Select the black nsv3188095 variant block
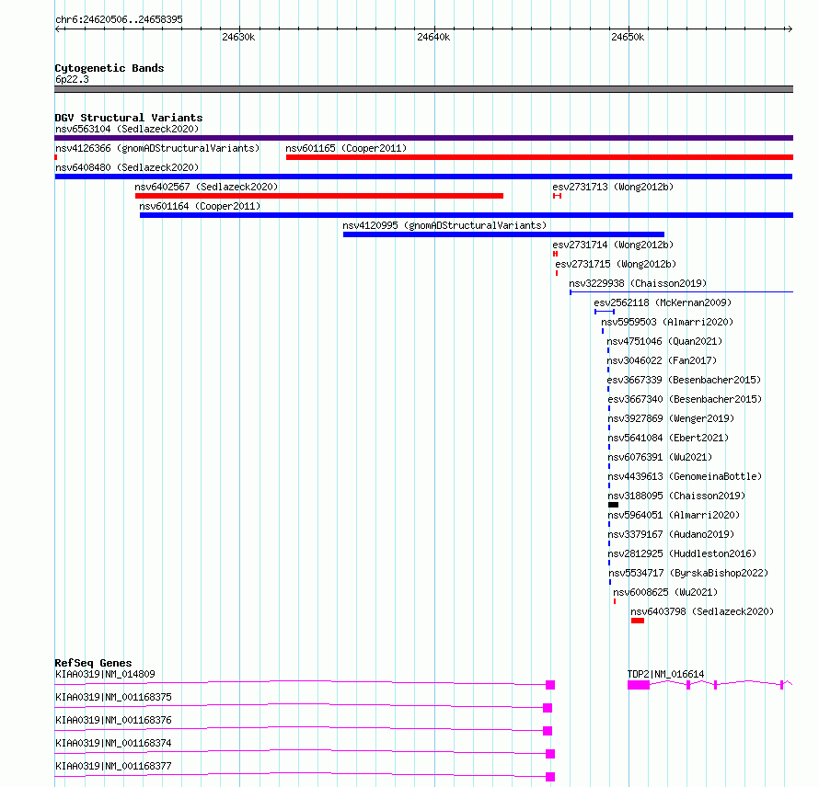The image size is (819, 787). pos(613,505)
